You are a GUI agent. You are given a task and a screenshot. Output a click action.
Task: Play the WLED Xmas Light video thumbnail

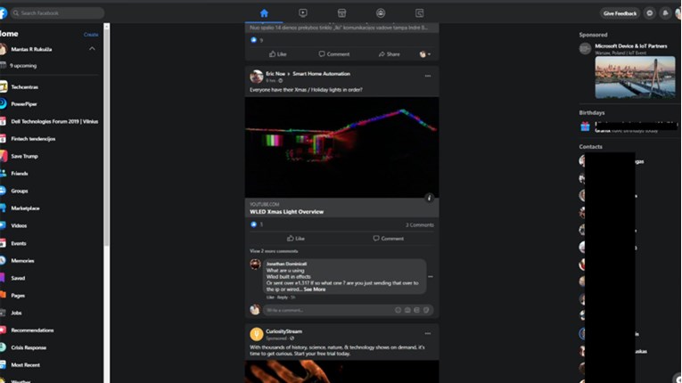point(341,147)
